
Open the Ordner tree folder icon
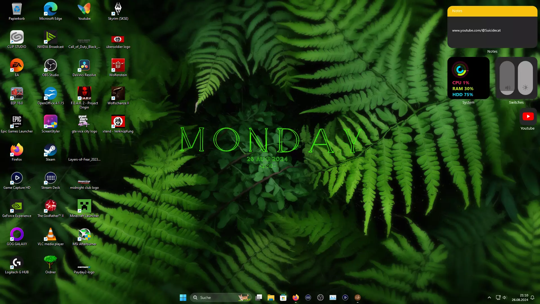tap(51, 265)
